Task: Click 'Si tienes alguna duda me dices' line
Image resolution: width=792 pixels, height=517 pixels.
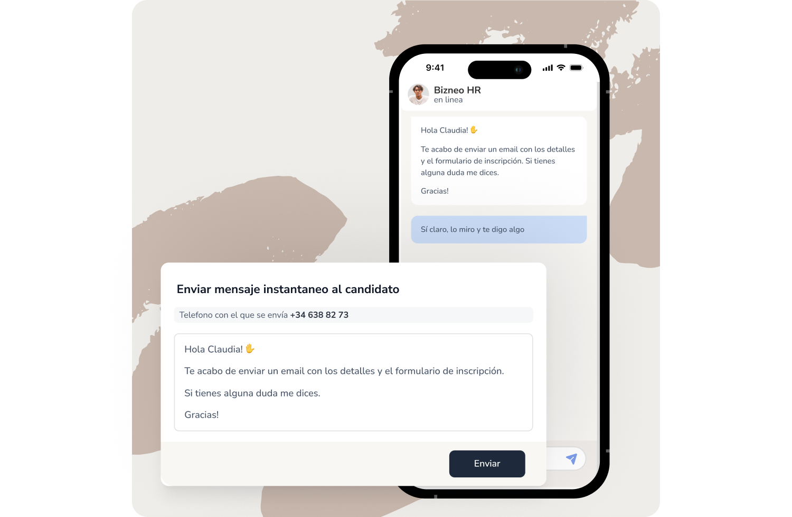Action: [252, 393]
